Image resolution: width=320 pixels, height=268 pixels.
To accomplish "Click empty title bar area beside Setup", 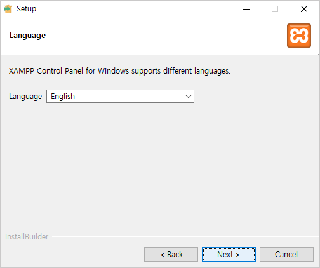I will (138, 9).
